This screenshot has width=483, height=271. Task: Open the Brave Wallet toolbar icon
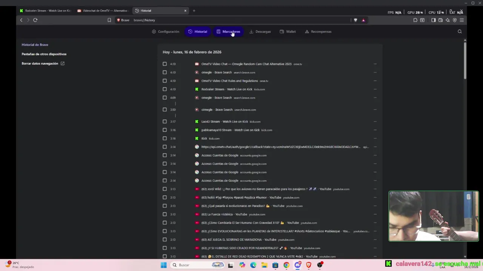[x=440, y=20]
